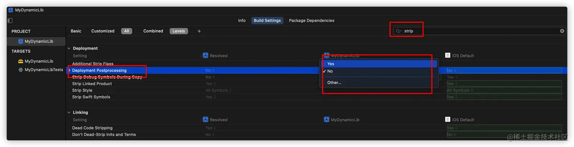Image resolution: width=574 pixels, height=147 pixels.
Task: Select the Additional Strip Flags setting
Action: [x=93, y=64]
